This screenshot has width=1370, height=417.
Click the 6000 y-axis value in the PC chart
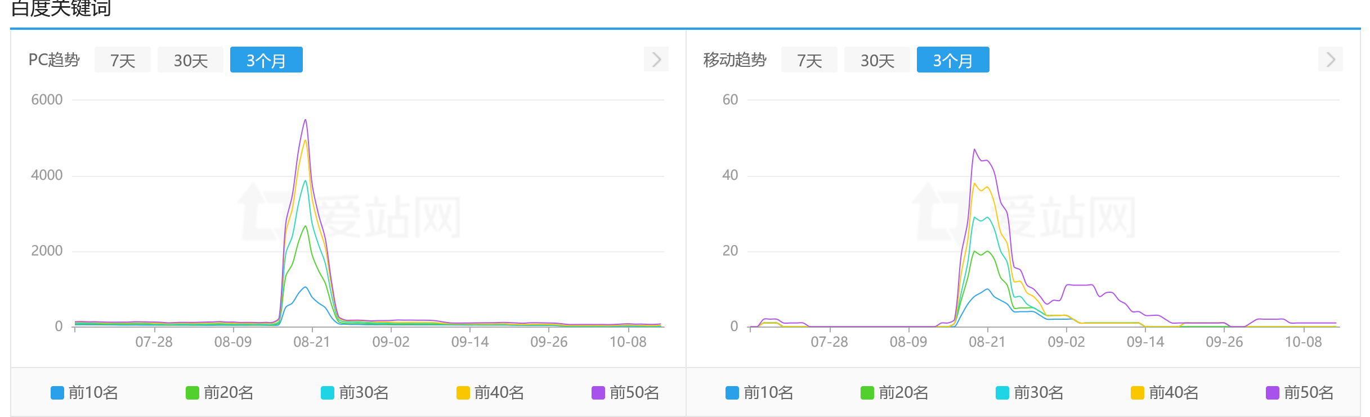coord(47,100)
